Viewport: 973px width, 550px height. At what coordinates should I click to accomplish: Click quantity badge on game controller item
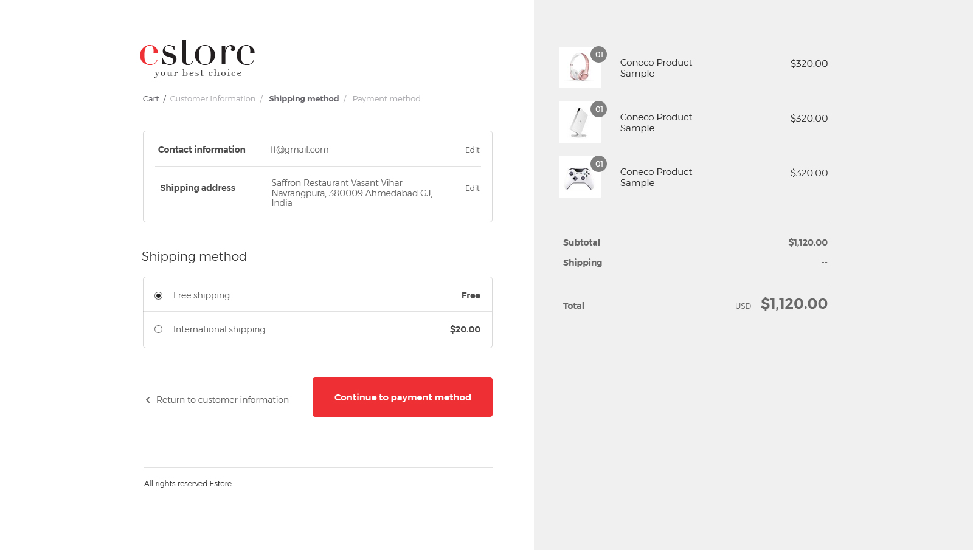coord(599,164)
